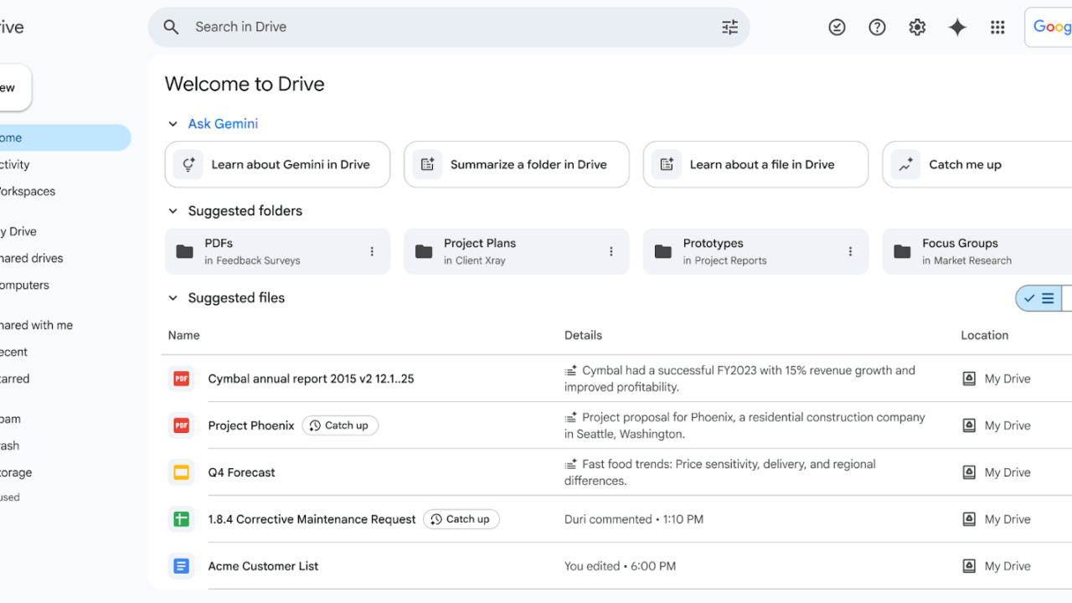Click My Drive location icon for Q4 Forecast
1072x603 pixels.
(x=969, y=472)
